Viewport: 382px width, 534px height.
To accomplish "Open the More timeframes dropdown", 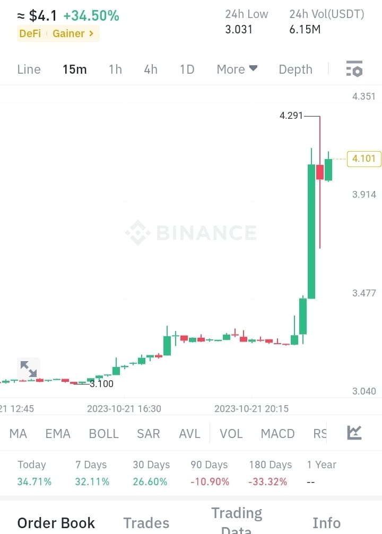I will pos(237,69).
